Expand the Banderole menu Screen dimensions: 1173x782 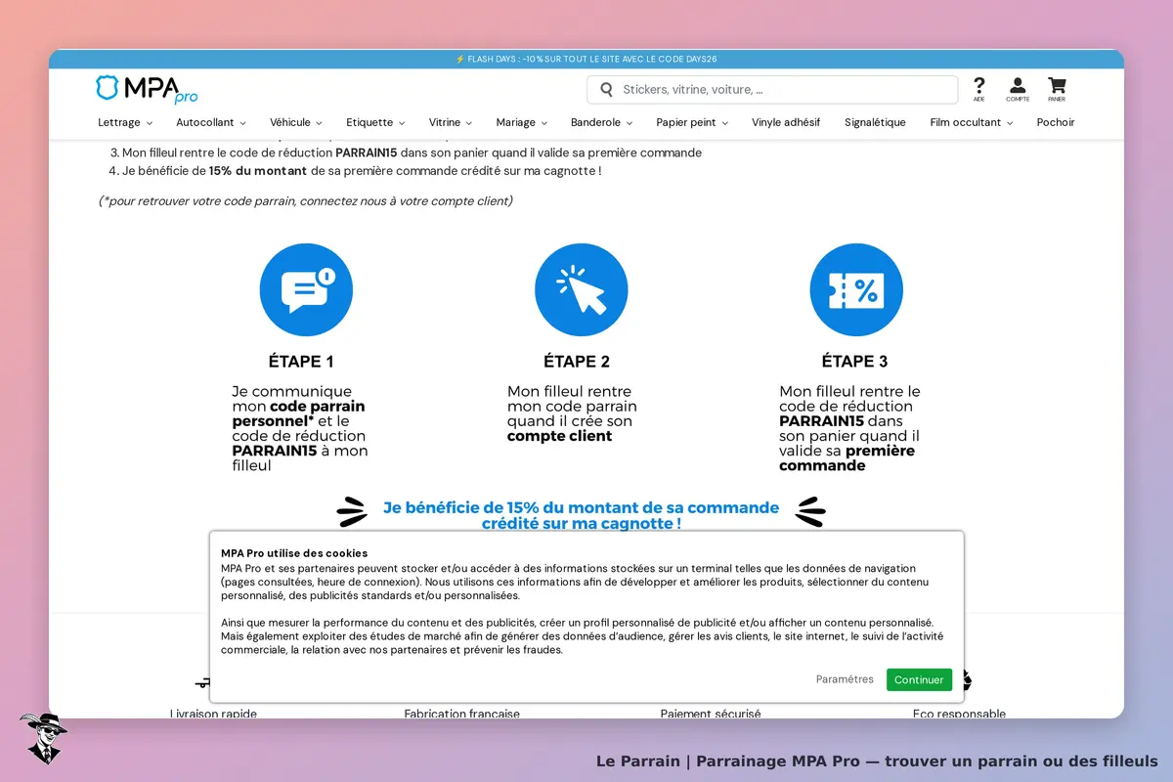point(602,122)
